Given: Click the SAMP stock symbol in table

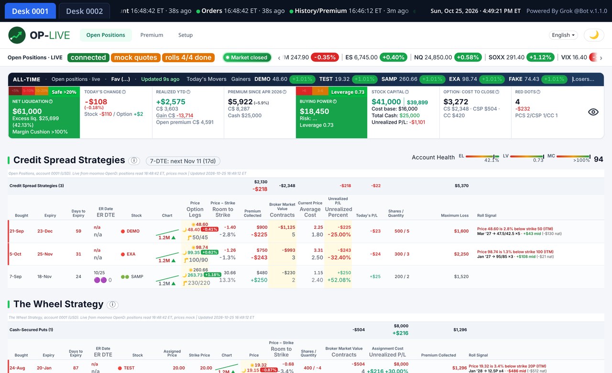Looking at the screenshot, I should pos(137,277).
